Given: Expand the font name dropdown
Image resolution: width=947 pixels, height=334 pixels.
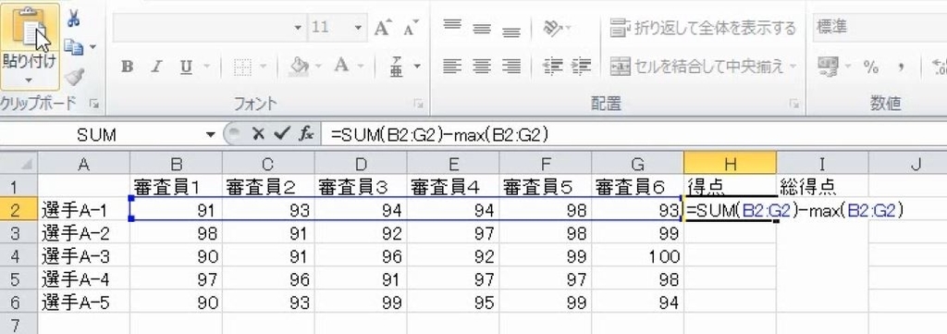Looking at the screenshot, I should 298,28.
